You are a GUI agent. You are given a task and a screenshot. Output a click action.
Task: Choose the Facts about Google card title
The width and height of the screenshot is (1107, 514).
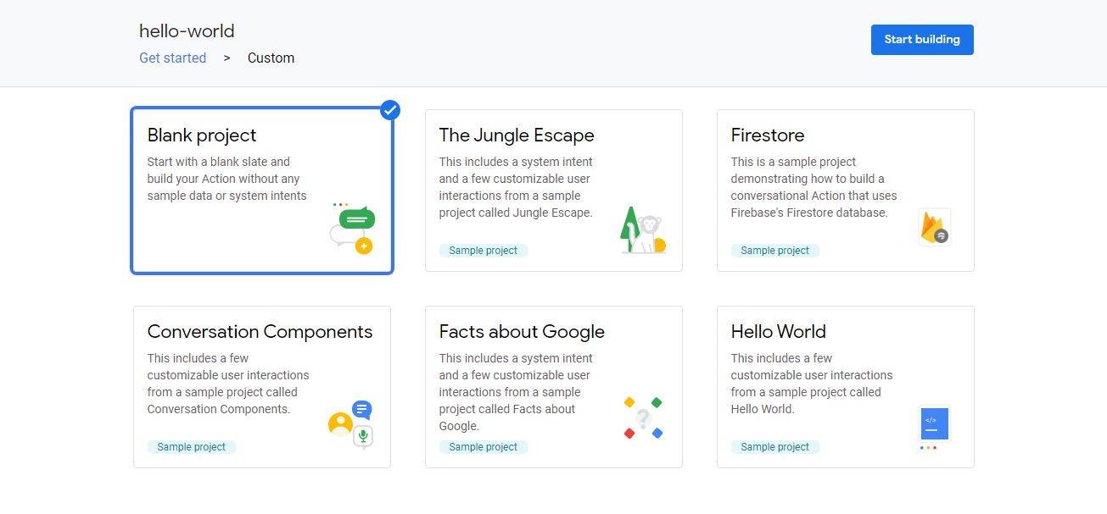522,332
